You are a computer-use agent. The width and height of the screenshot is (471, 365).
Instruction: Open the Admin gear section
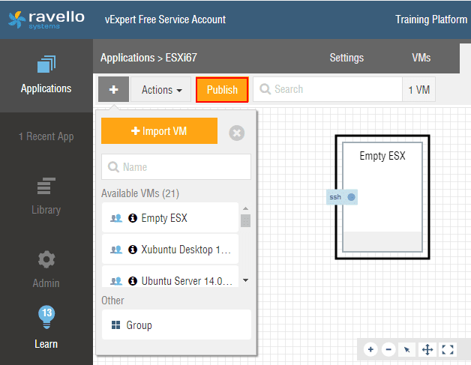[x=46, y=269]
